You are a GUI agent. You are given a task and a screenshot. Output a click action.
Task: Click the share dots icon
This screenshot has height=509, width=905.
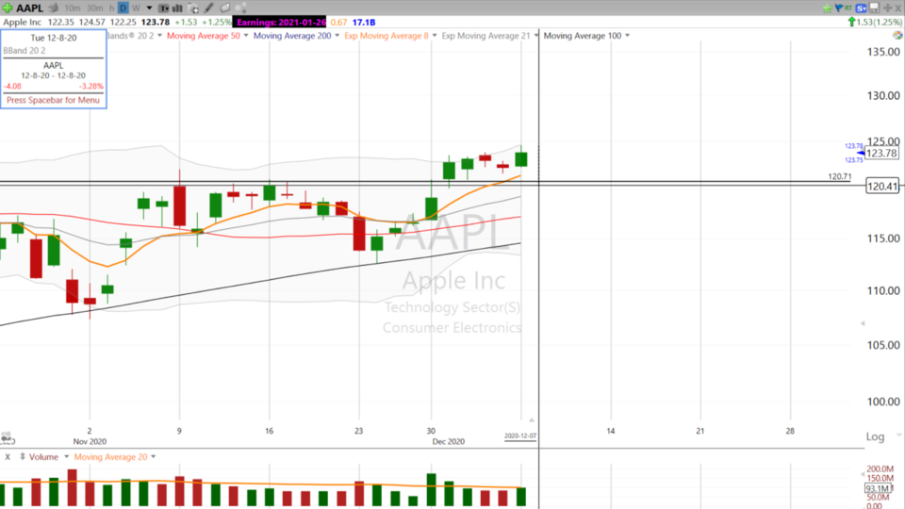[240, 8]
